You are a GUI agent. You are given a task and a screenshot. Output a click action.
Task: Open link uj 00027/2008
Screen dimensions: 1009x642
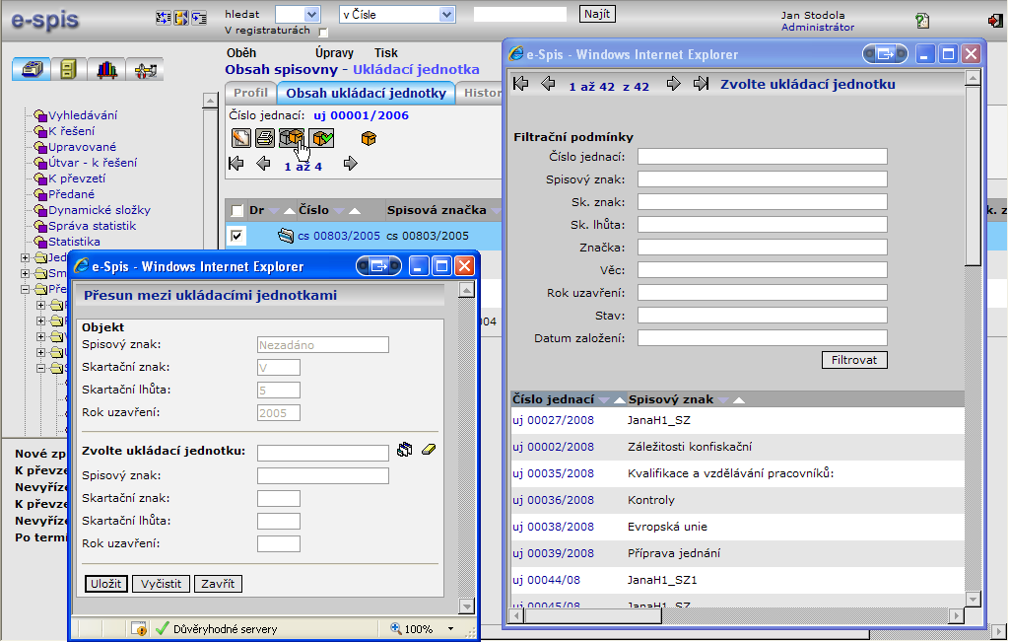click(554, 420)
